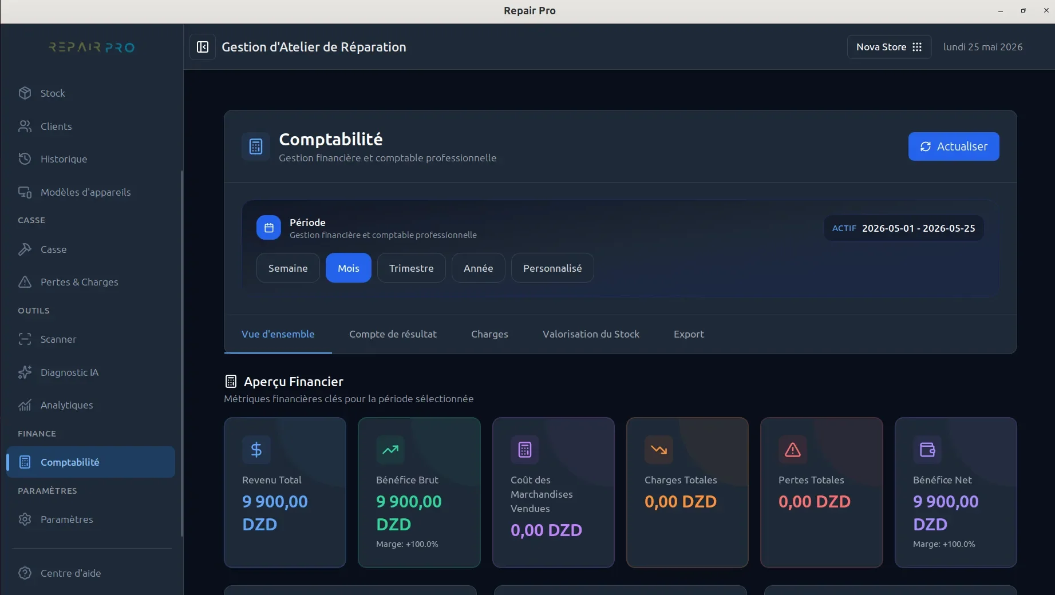
Task: Open Analytiques page
Action: tap(90, 404)
